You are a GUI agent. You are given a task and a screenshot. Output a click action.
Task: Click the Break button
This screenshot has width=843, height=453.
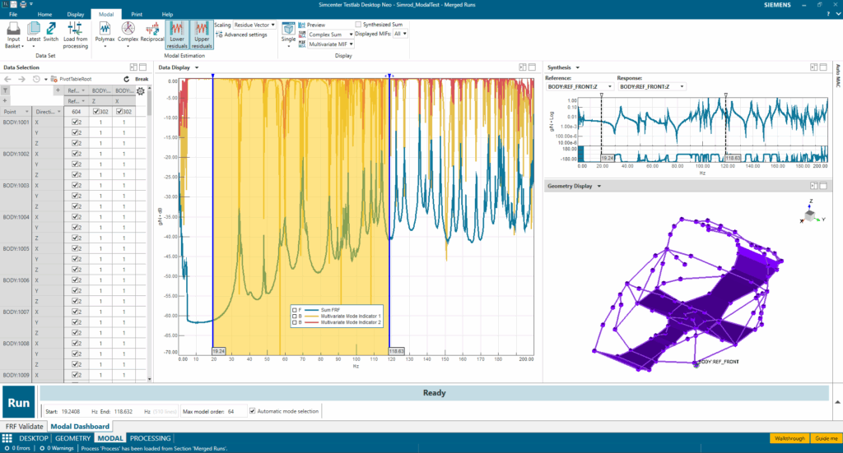142,79
